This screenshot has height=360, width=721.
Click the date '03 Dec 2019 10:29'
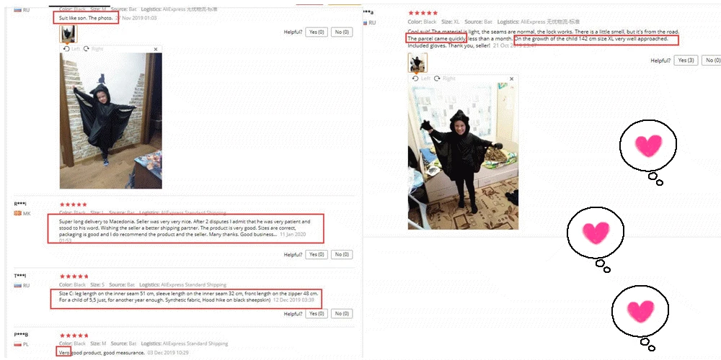[x=168, y=352]
